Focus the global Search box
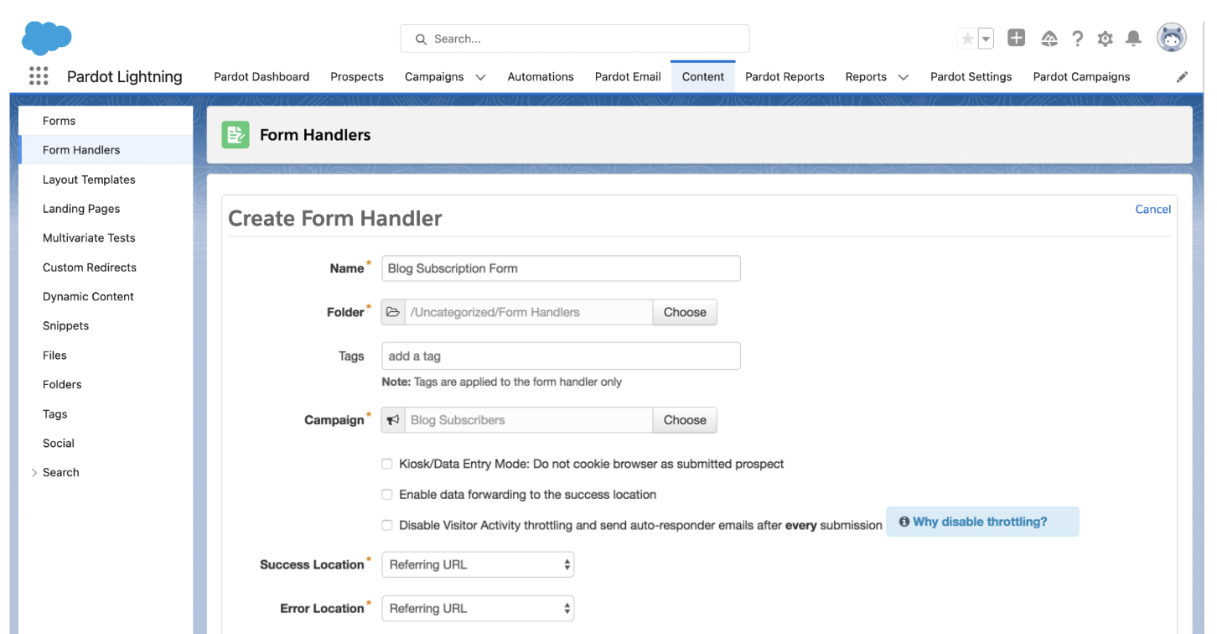 (575, 39)
